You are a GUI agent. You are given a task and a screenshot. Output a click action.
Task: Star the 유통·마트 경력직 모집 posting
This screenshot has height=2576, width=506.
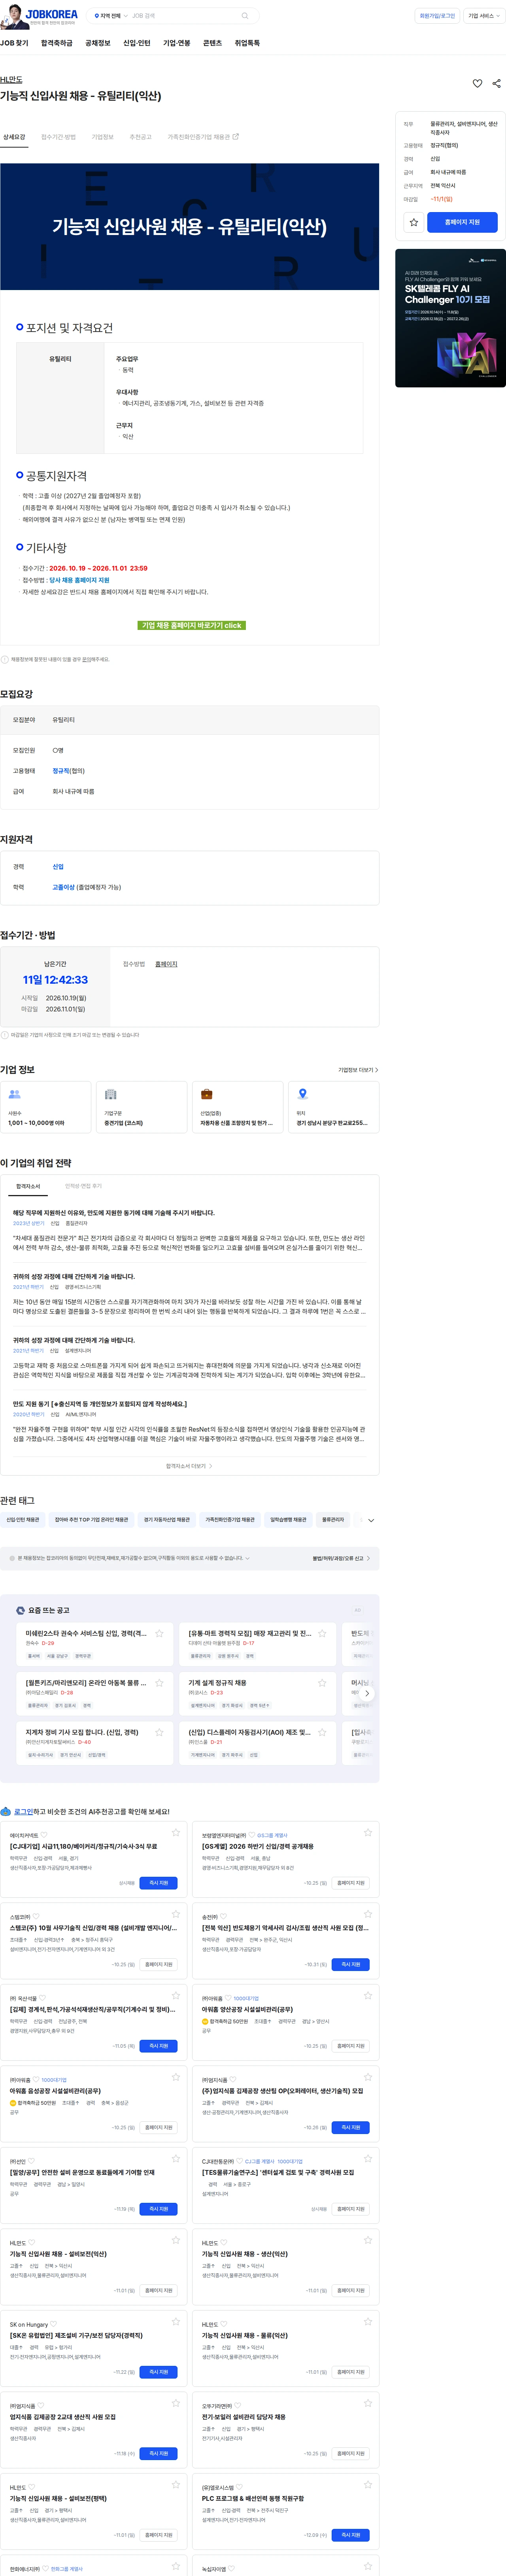(322, 1633)
